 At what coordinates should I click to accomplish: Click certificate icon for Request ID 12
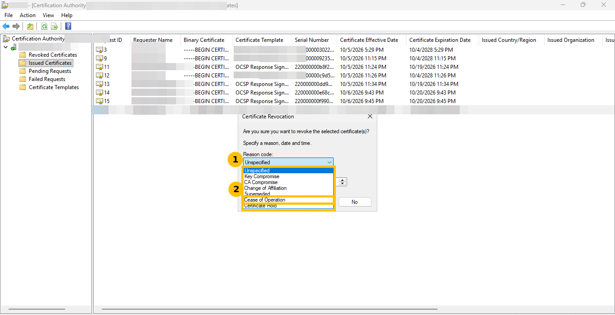coord(99,75)
